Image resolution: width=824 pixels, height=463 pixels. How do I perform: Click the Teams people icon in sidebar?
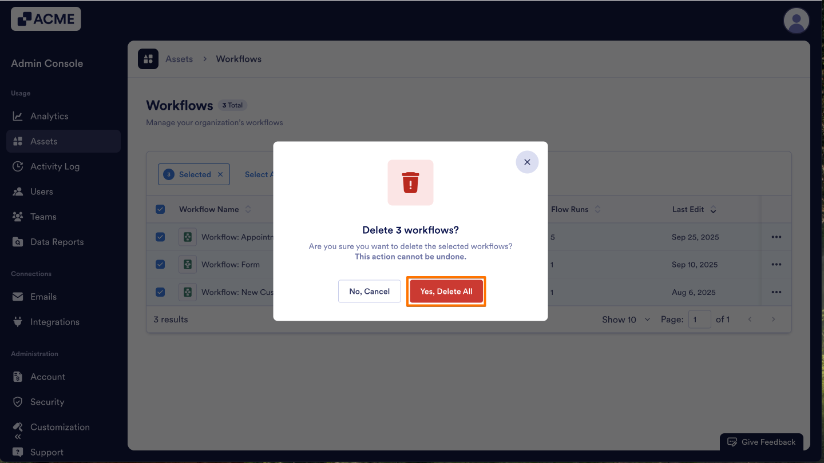tap(18, 217)
